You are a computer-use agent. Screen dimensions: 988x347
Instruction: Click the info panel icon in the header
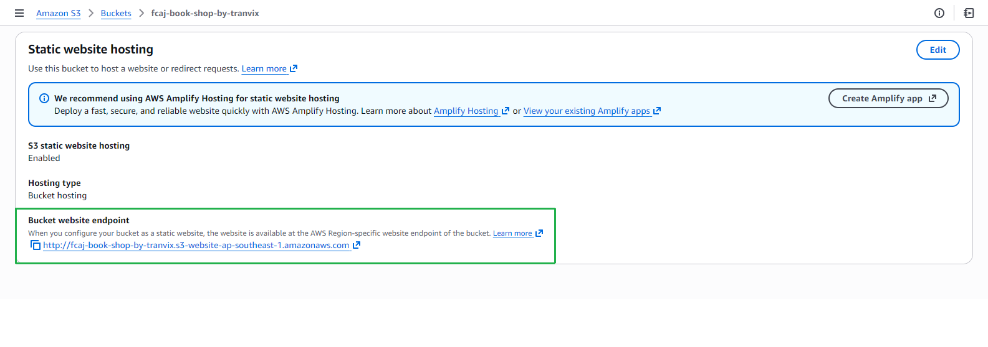click(939, 13)
